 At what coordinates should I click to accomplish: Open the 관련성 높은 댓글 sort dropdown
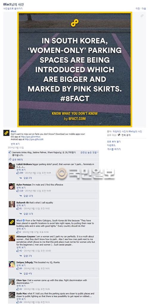(89, 152)
